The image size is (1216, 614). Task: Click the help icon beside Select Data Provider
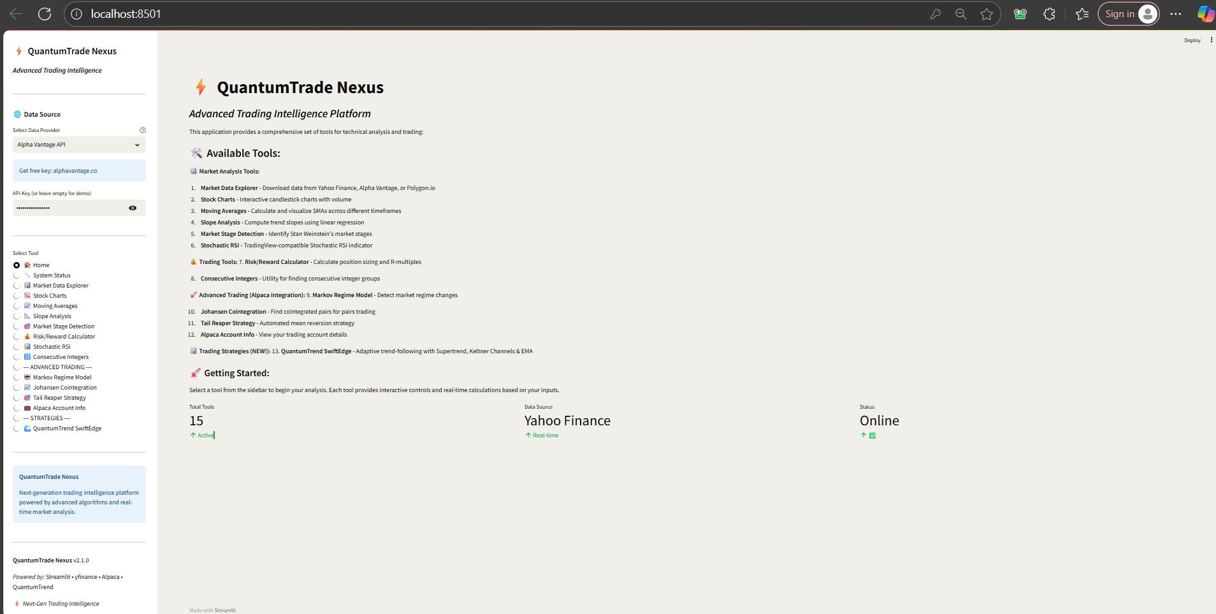143,130
